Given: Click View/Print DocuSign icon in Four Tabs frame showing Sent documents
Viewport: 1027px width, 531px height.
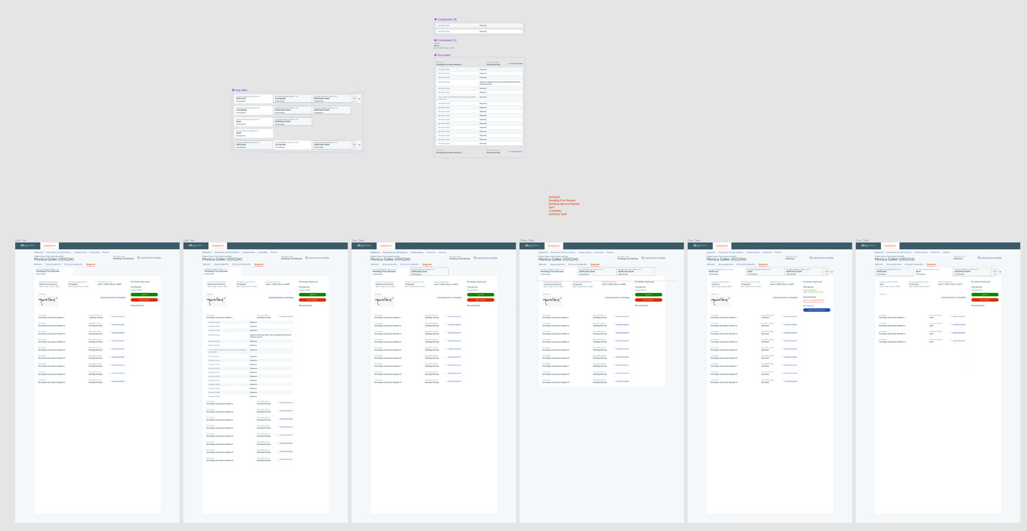Looking at the screenshot, I should 979,258.
